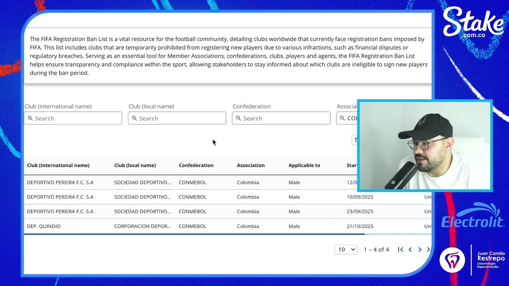This screenshot has width=509, height=286.
Task: Click magnifier icon in Club (international name) filter
Action: click(30, 118)
